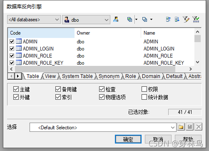
Task: Click Enable/Disable Filter icon
Action: click(x=196, y=19)
